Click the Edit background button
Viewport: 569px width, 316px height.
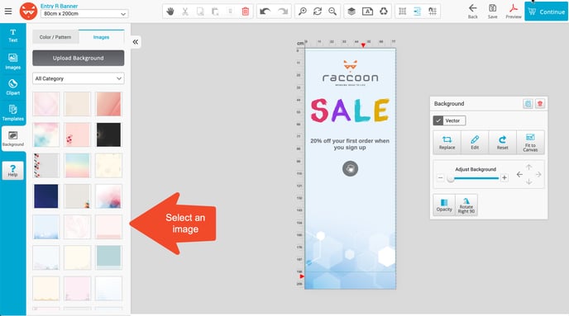point(475,143)
